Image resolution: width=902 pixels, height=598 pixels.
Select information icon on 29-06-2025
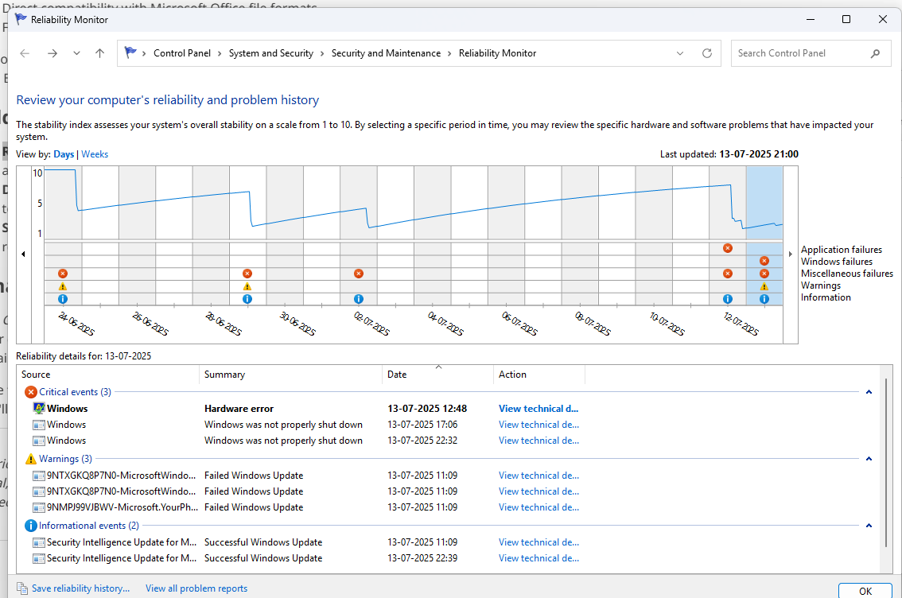[x=247, y=299]
